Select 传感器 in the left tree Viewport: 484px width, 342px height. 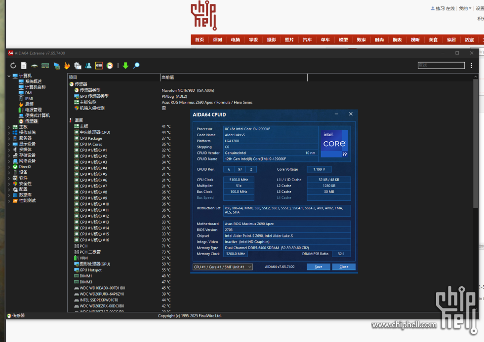(31, 121)
